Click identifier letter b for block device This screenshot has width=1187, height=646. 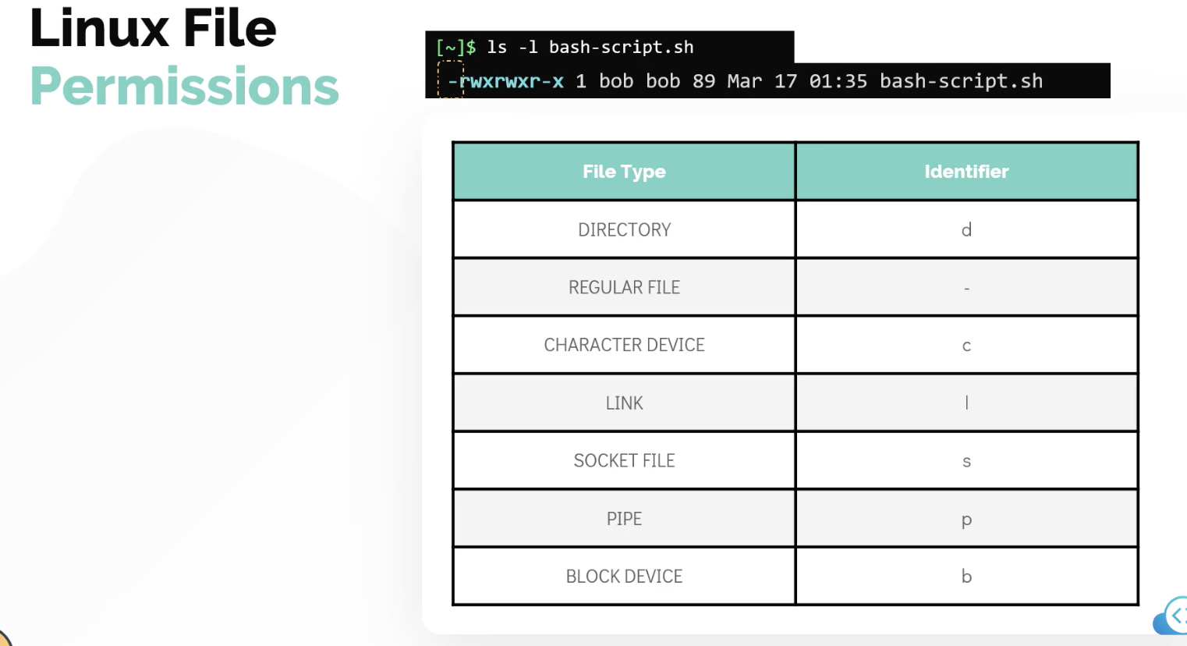pos(966,576)
